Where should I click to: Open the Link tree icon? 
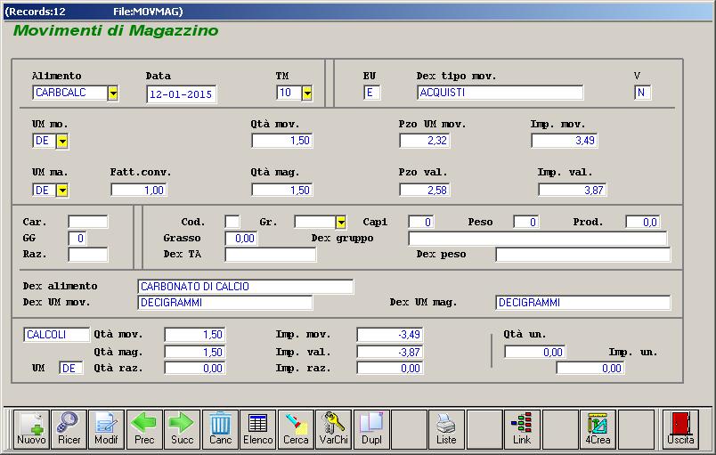coord(522,429)
